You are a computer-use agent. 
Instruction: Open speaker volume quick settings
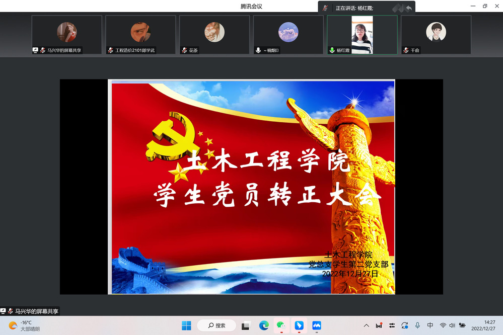tap(452, 325)
